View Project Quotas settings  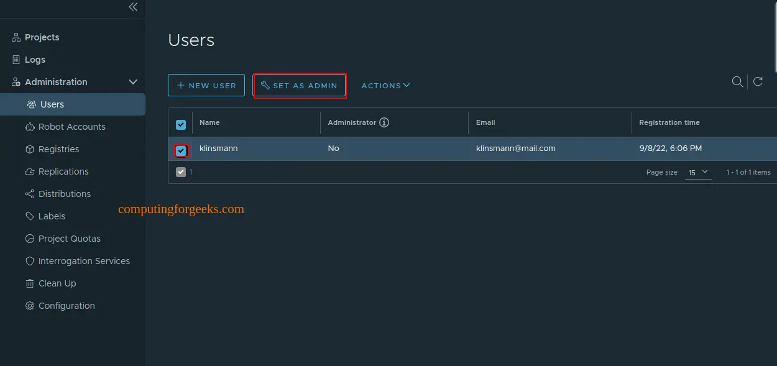tap(69, 239)
